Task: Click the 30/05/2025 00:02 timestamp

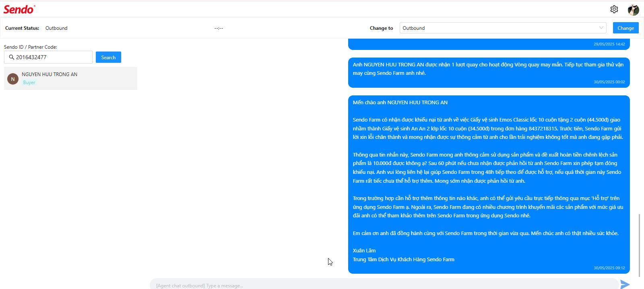Action: (609, 82)
